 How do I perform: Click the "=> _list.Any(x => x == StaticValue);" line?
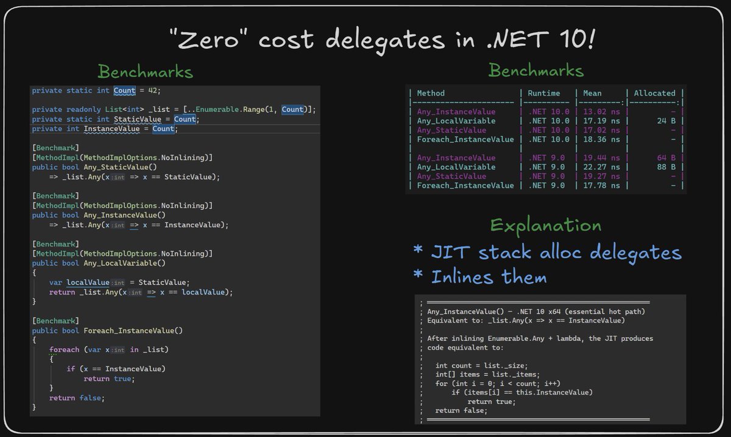pos(135,177)
